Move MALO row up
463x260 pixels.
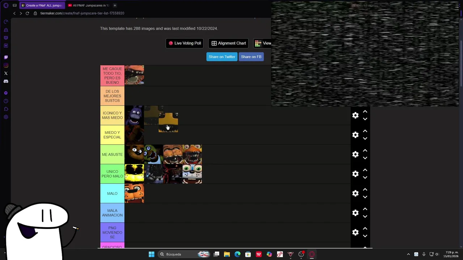tap(365, 190)
